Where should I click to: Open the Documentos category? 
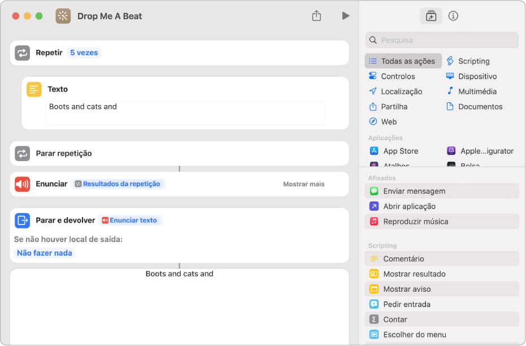click(x=475, y=106)
